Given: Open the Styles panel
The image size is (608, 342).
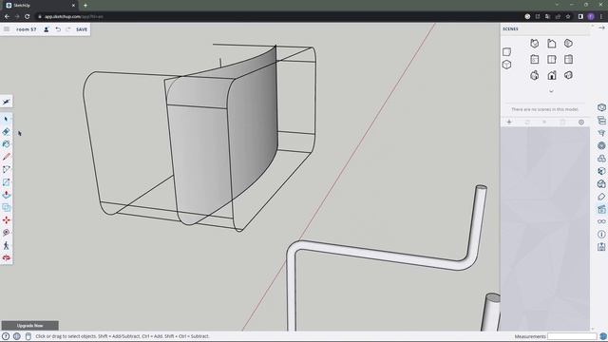Looking at the screenshot, I should [601, 183].
